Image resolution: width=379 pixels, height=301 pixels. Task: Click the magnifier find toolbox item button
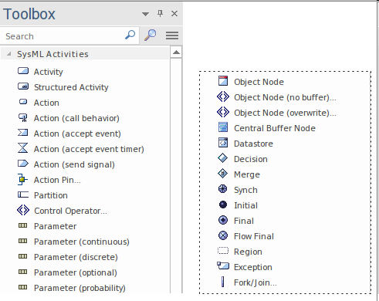(151, 36)
